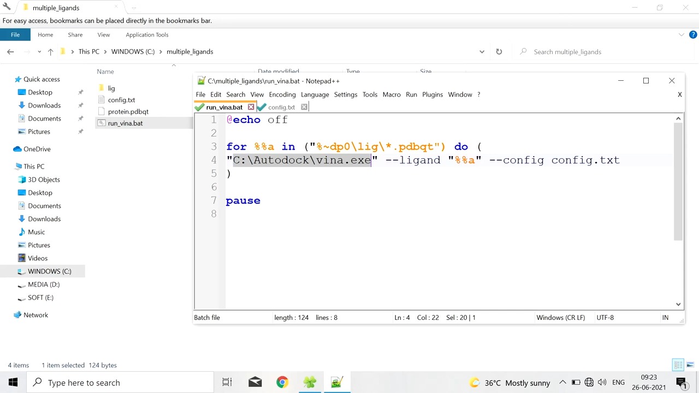Open the Window menu in Notepad++
Screen dimensions: 699x393
coord(460,94)
